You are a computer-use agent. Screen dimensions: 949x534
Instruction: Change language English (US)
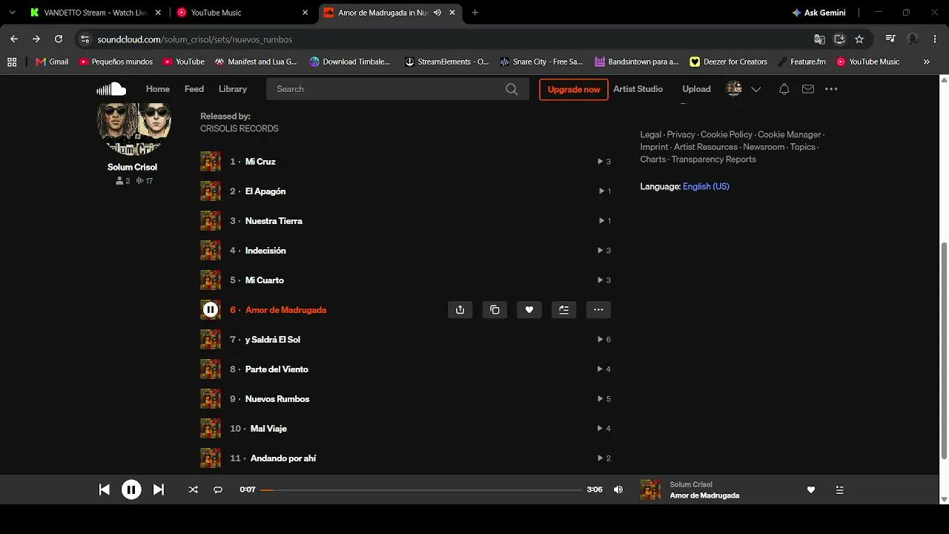(706, 187)
